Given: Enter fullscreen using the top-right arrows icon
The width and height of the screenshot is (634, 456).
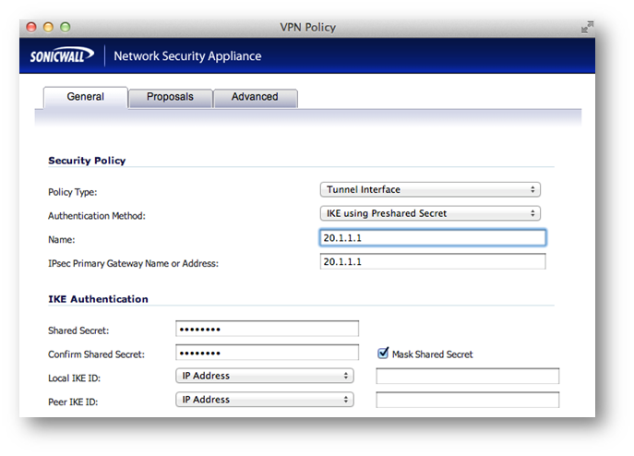Looking at the screenshot, I should [586, 28].
